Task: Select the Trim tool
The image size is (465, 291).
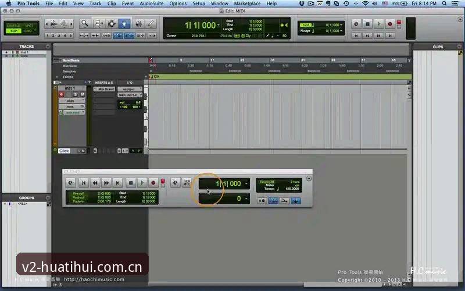Action: 98,23
